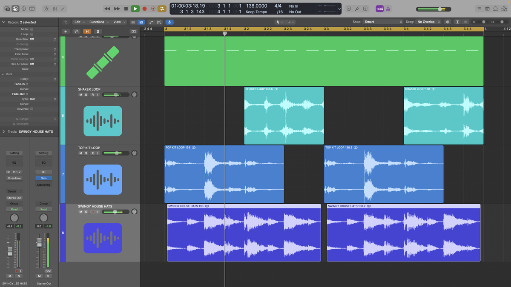Duplicate the selected track

pos(77,31)
